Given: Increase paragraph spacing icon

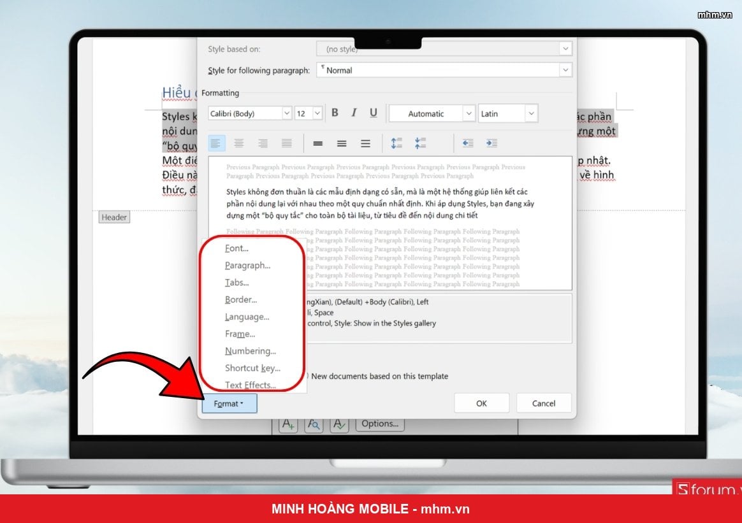Looking at the screenshot, I should click(x=396, y=143).
